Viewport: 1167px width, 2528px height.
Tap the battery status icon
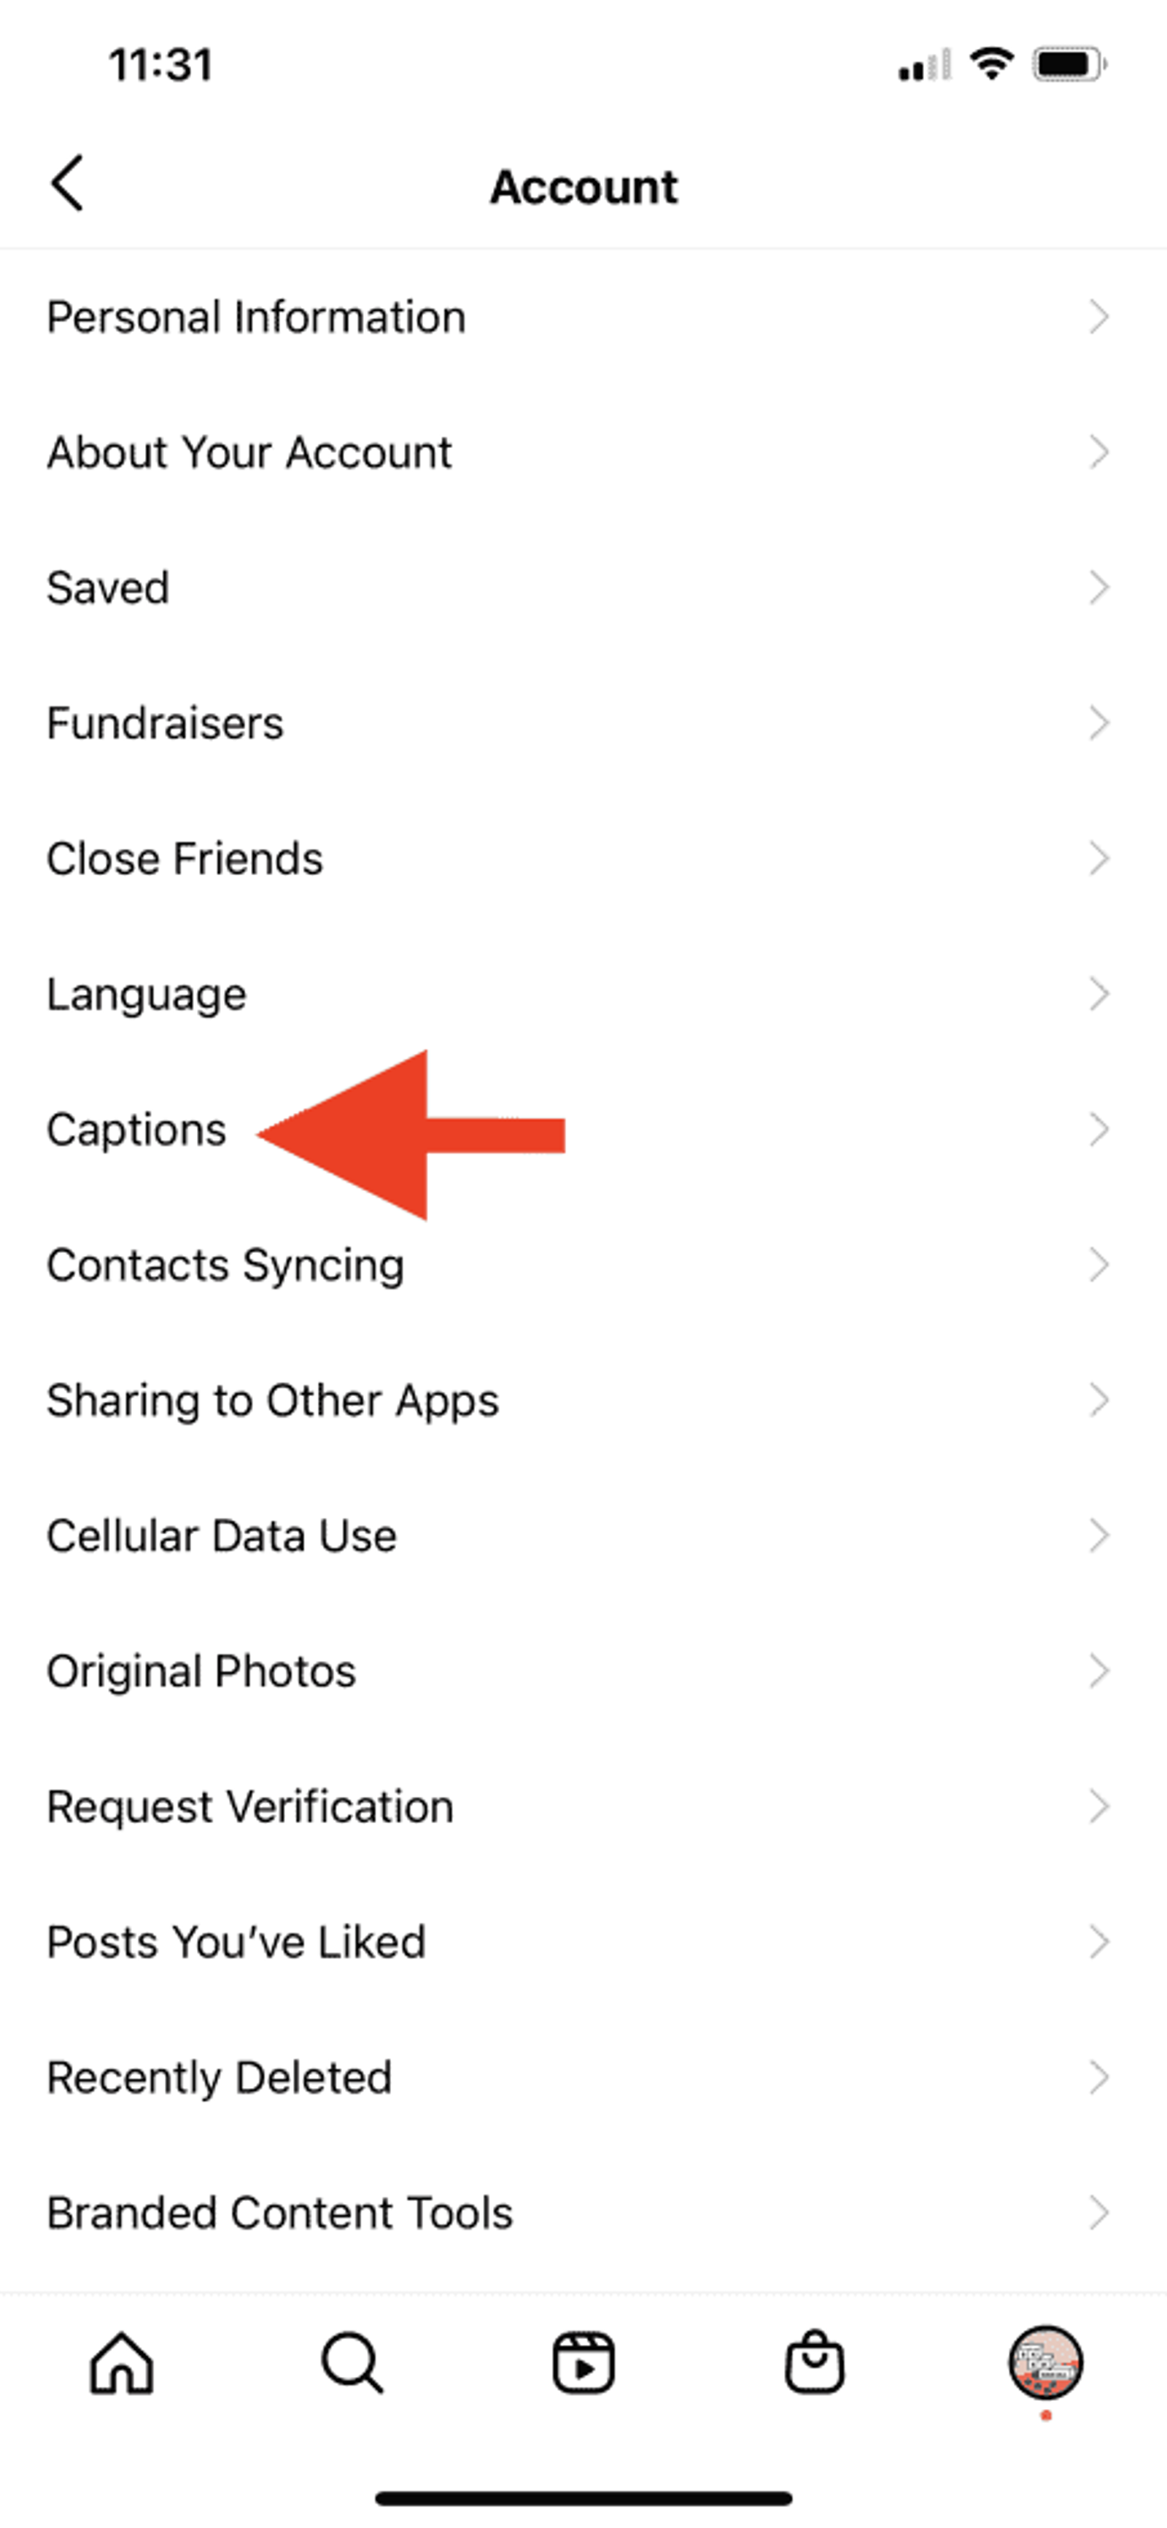click(x=1069, y=65)
